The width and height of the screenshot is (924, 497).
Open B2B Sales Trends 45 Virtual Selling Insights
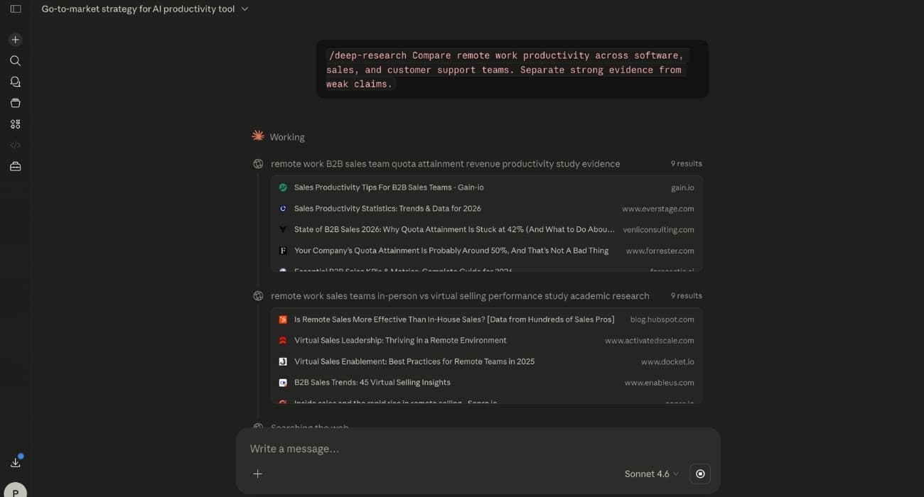pyautogui.click(x=372, y=383)
